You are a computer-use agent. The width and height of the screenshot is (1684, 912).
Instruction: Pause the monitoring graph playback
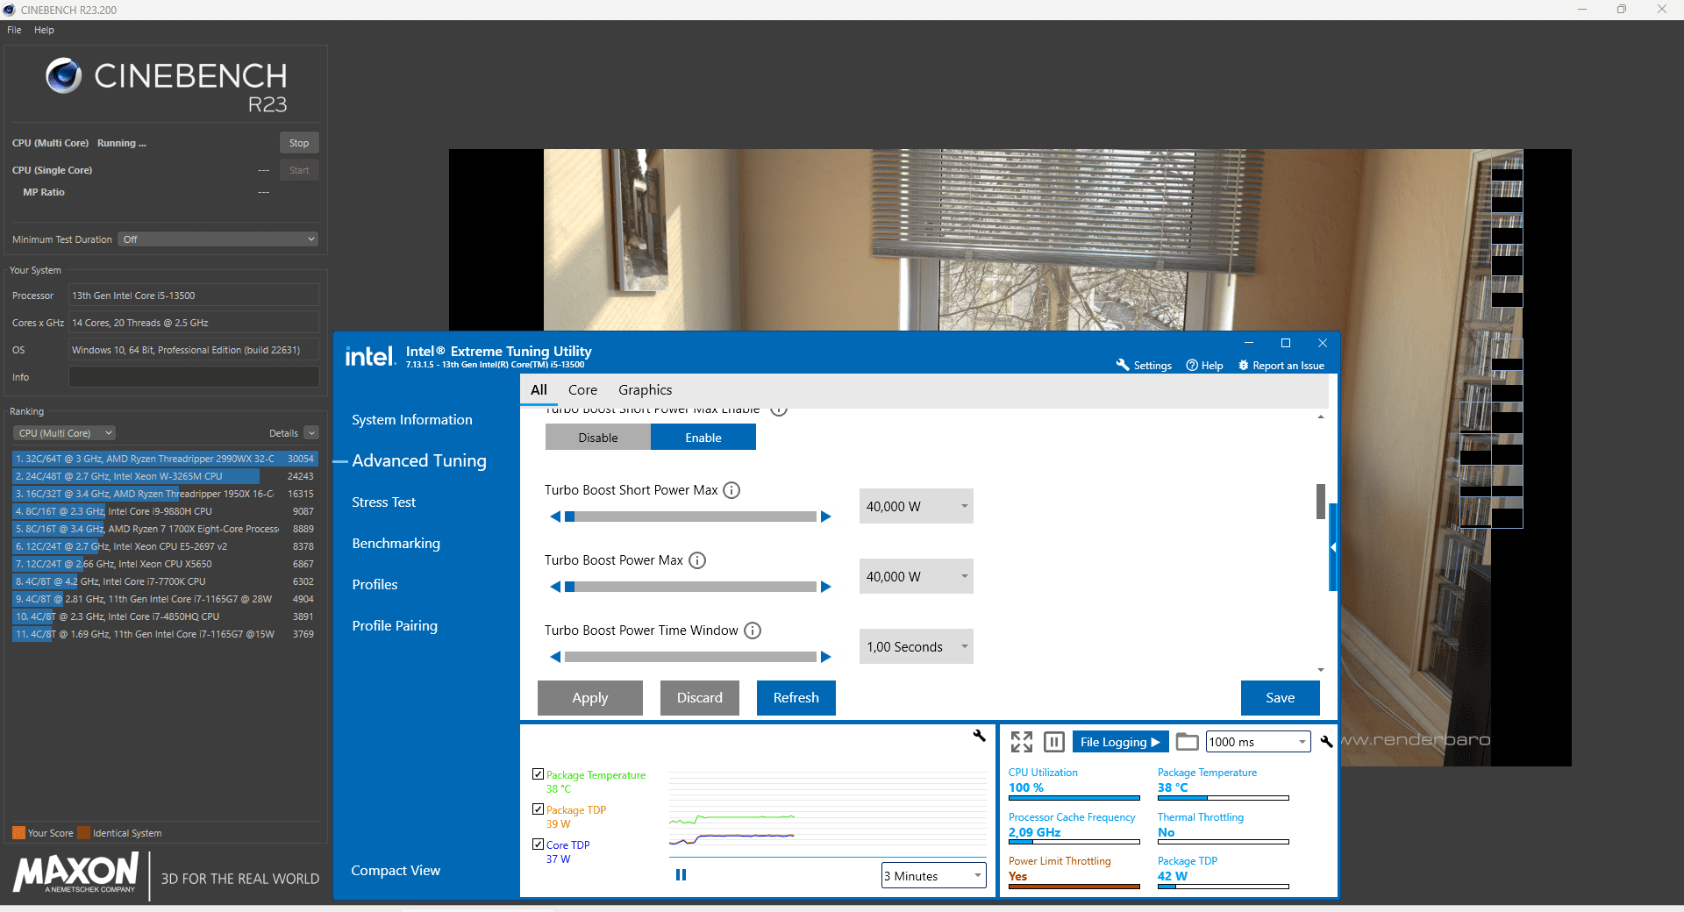coord(681,874)
